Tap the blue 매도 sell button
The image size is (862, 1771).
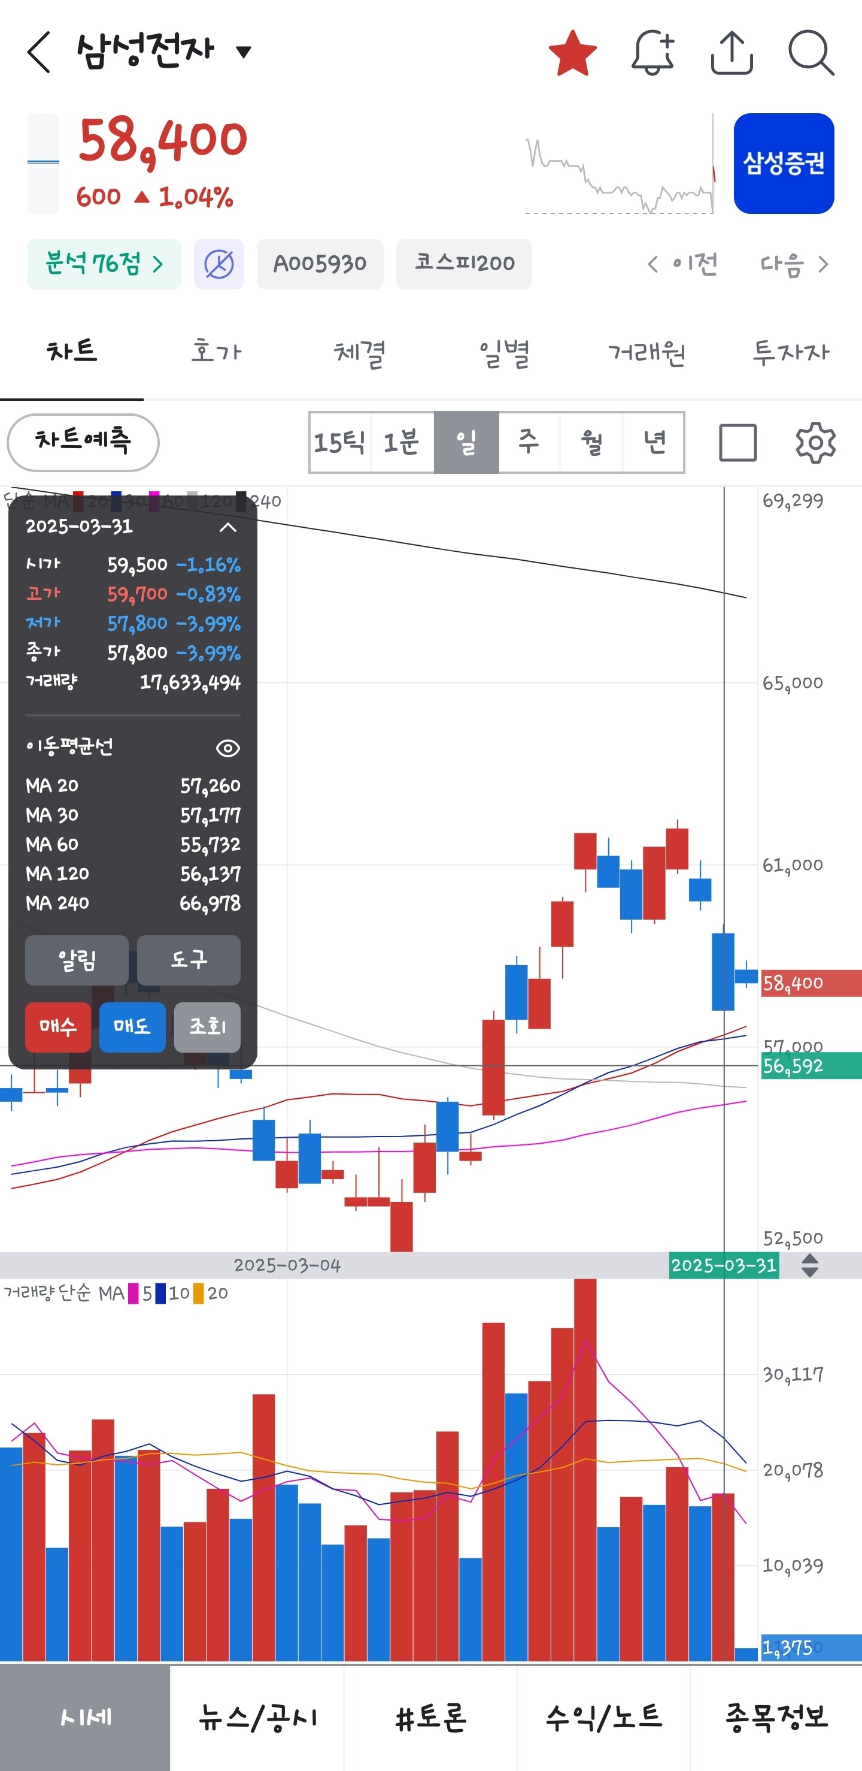click(x=132, y=1027)
